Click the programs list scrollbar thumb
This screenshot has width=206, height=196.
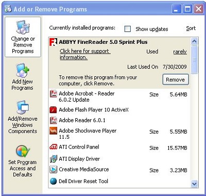[194, 59]
